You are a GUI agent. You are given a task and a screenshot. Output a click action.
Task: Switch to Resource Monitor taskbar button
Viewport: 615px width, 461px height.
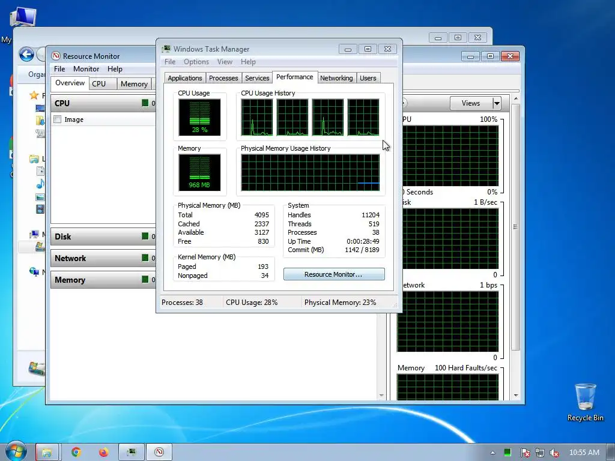coord(159,452)
